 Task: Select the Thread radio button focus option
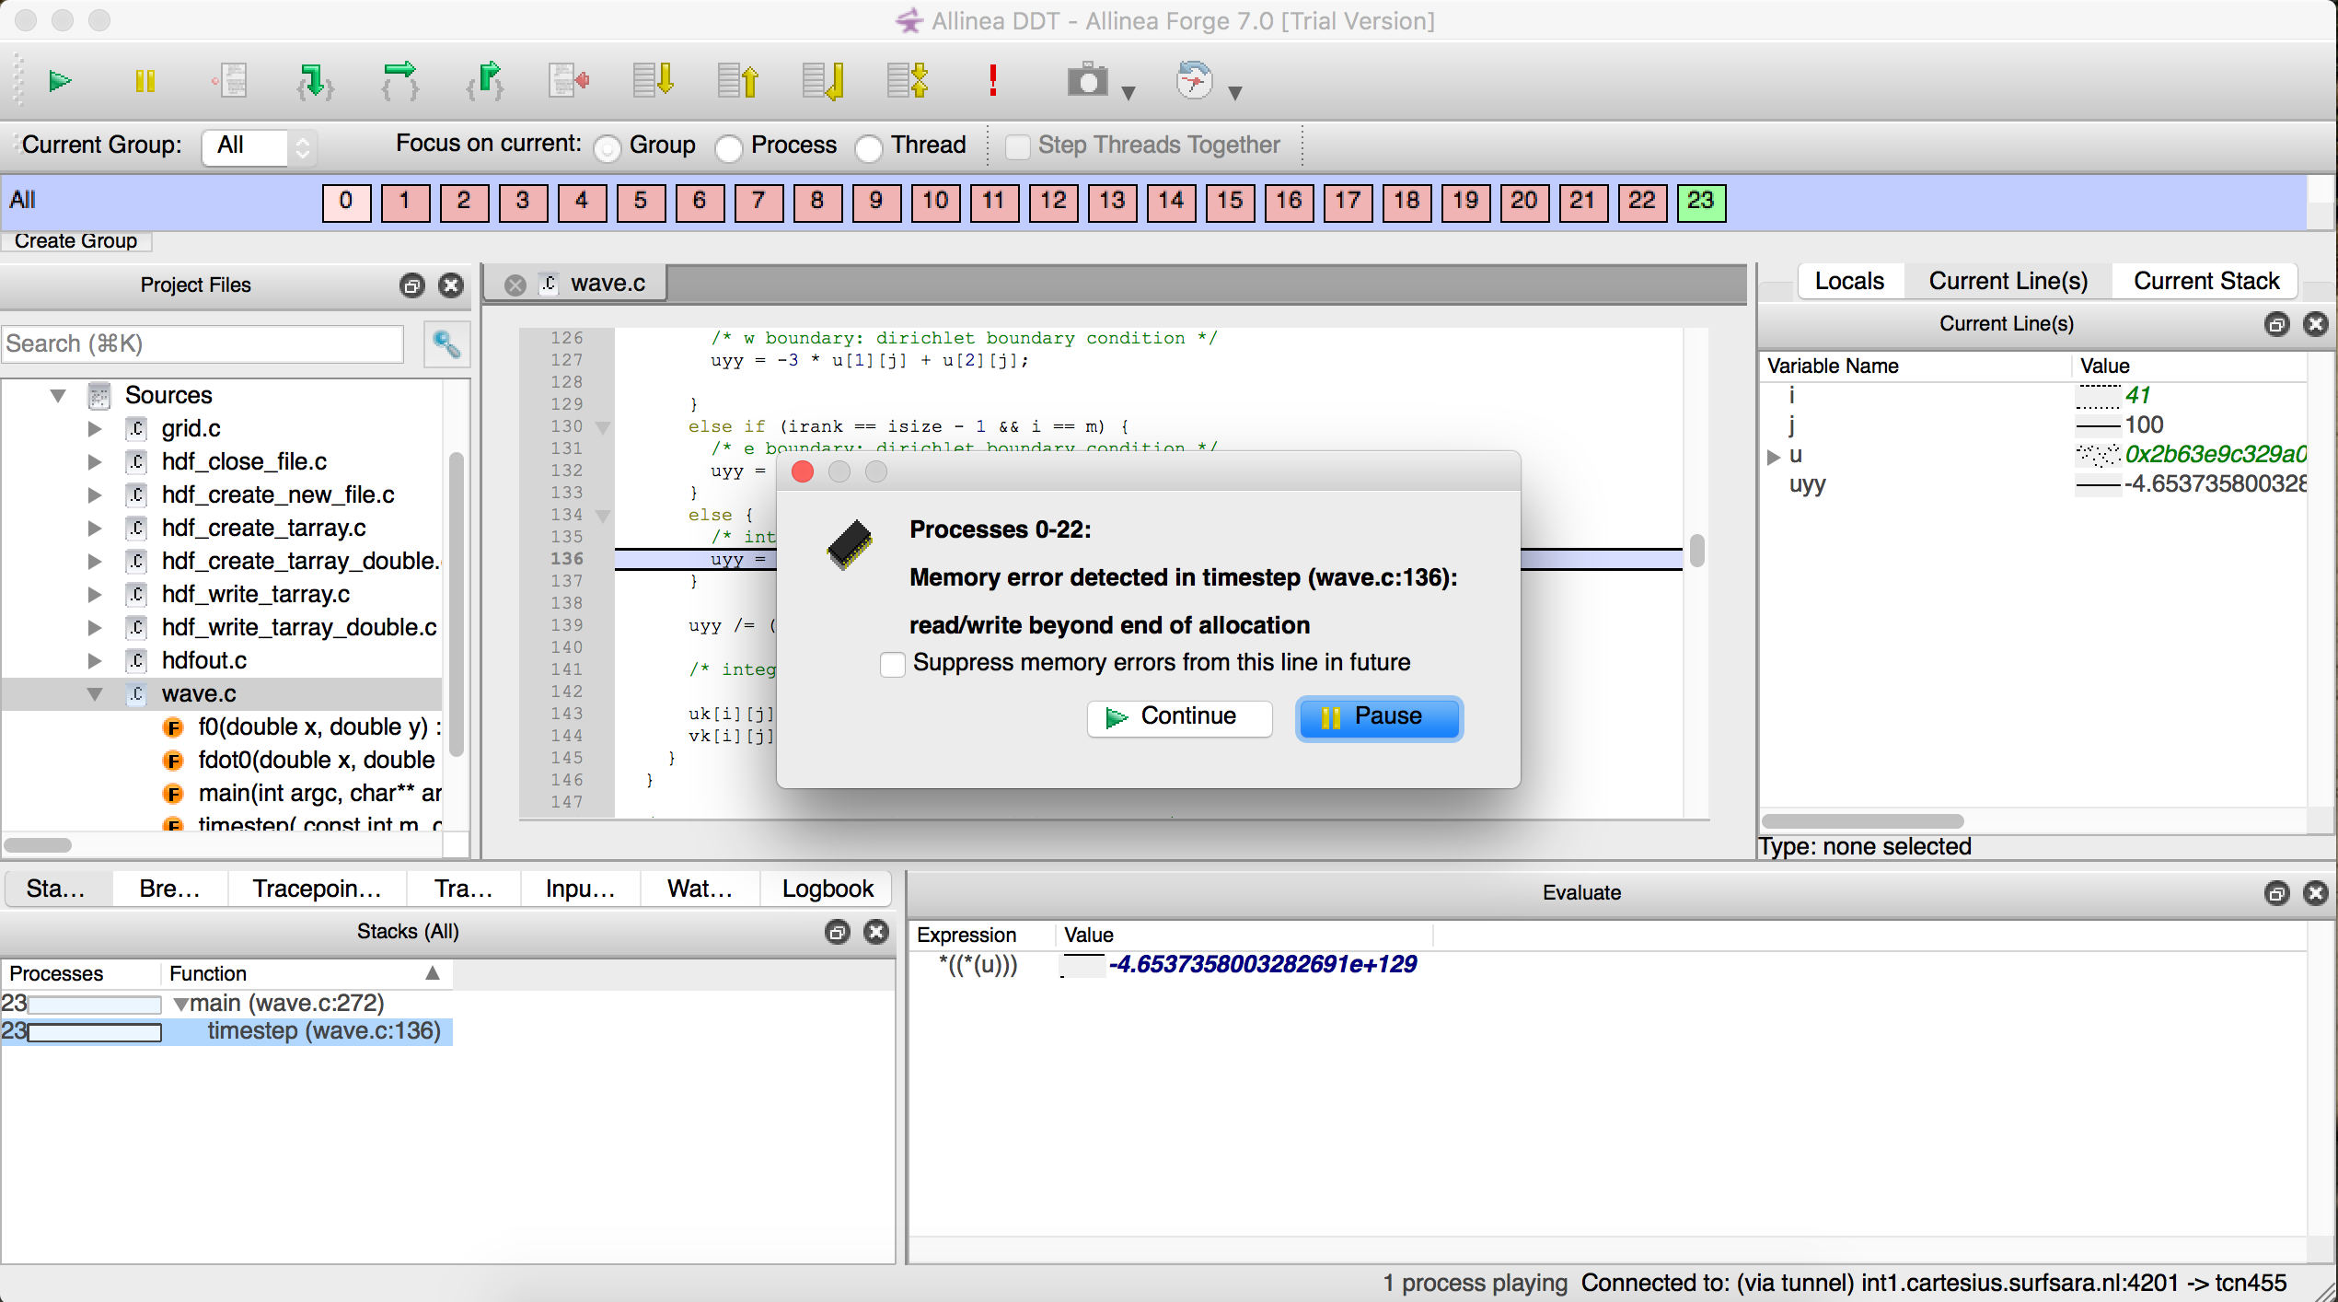coord(870,145)
